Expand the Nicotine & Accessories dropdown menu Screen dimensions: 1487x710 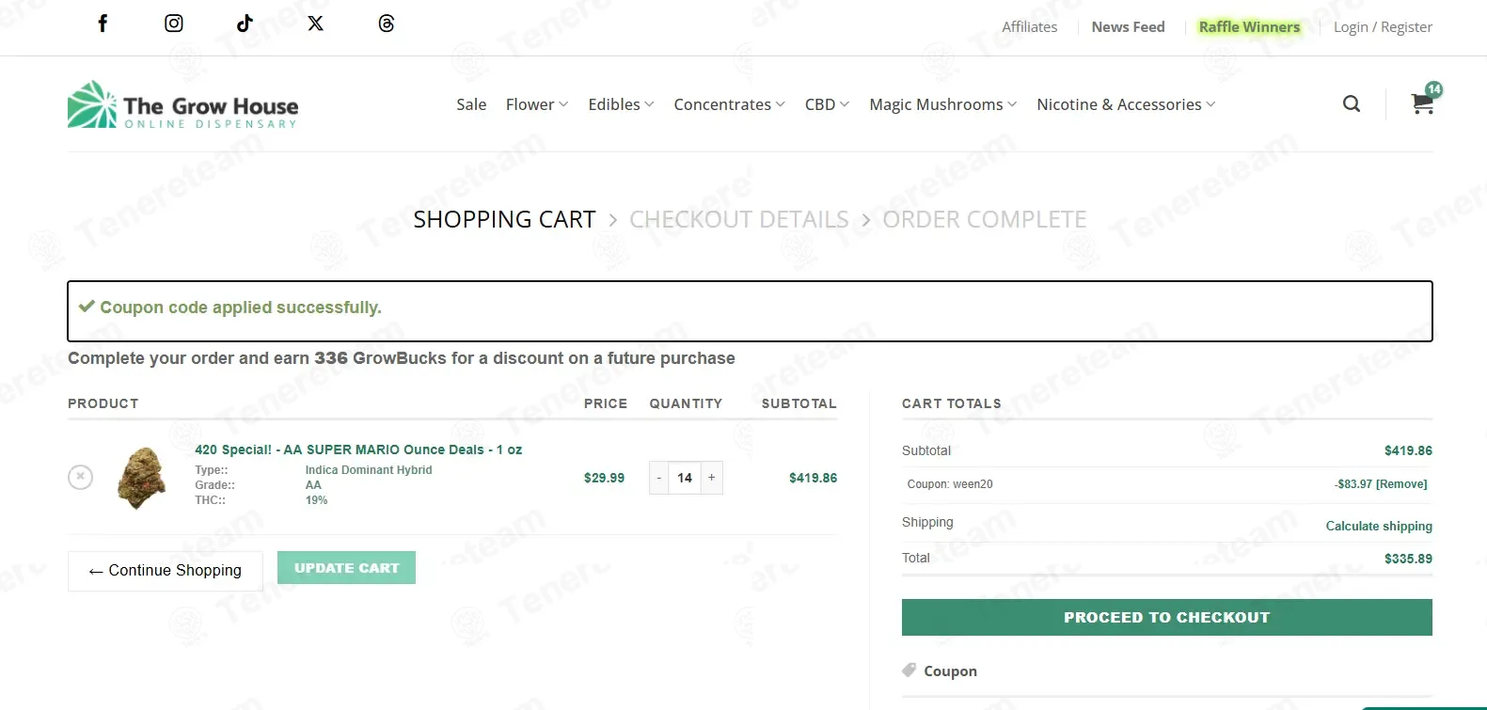pos(1126,104)
